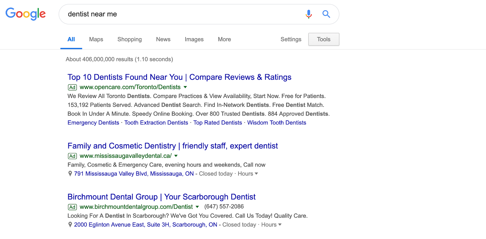Open the More search categories menu
Viewport: 486px width, 239px height.
point(224,39)
